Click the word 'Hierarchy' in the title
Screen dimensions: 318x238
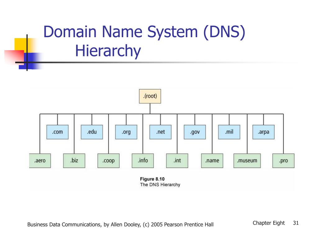pos(108,51)
